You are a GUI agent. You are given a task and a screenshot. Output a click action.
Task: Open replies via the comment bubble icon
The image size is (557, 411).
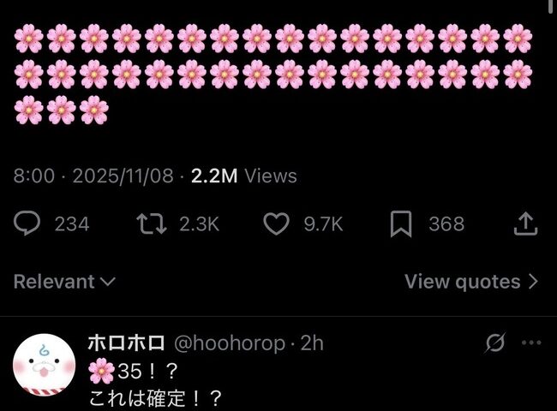click(x=27, y=223)
